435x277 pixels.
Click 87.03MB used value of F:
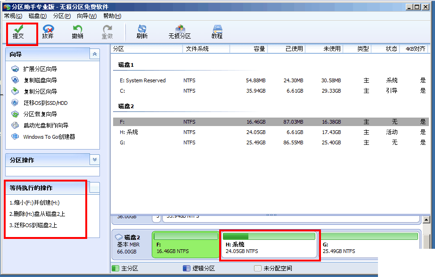click(x=293, y=122)
